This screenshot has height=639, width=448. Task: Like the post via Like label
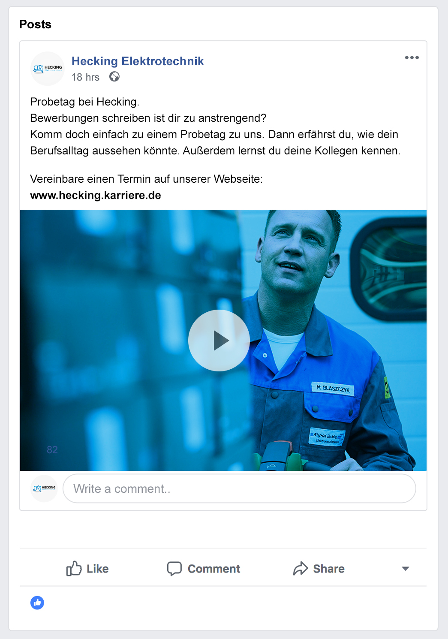[98, 569]
